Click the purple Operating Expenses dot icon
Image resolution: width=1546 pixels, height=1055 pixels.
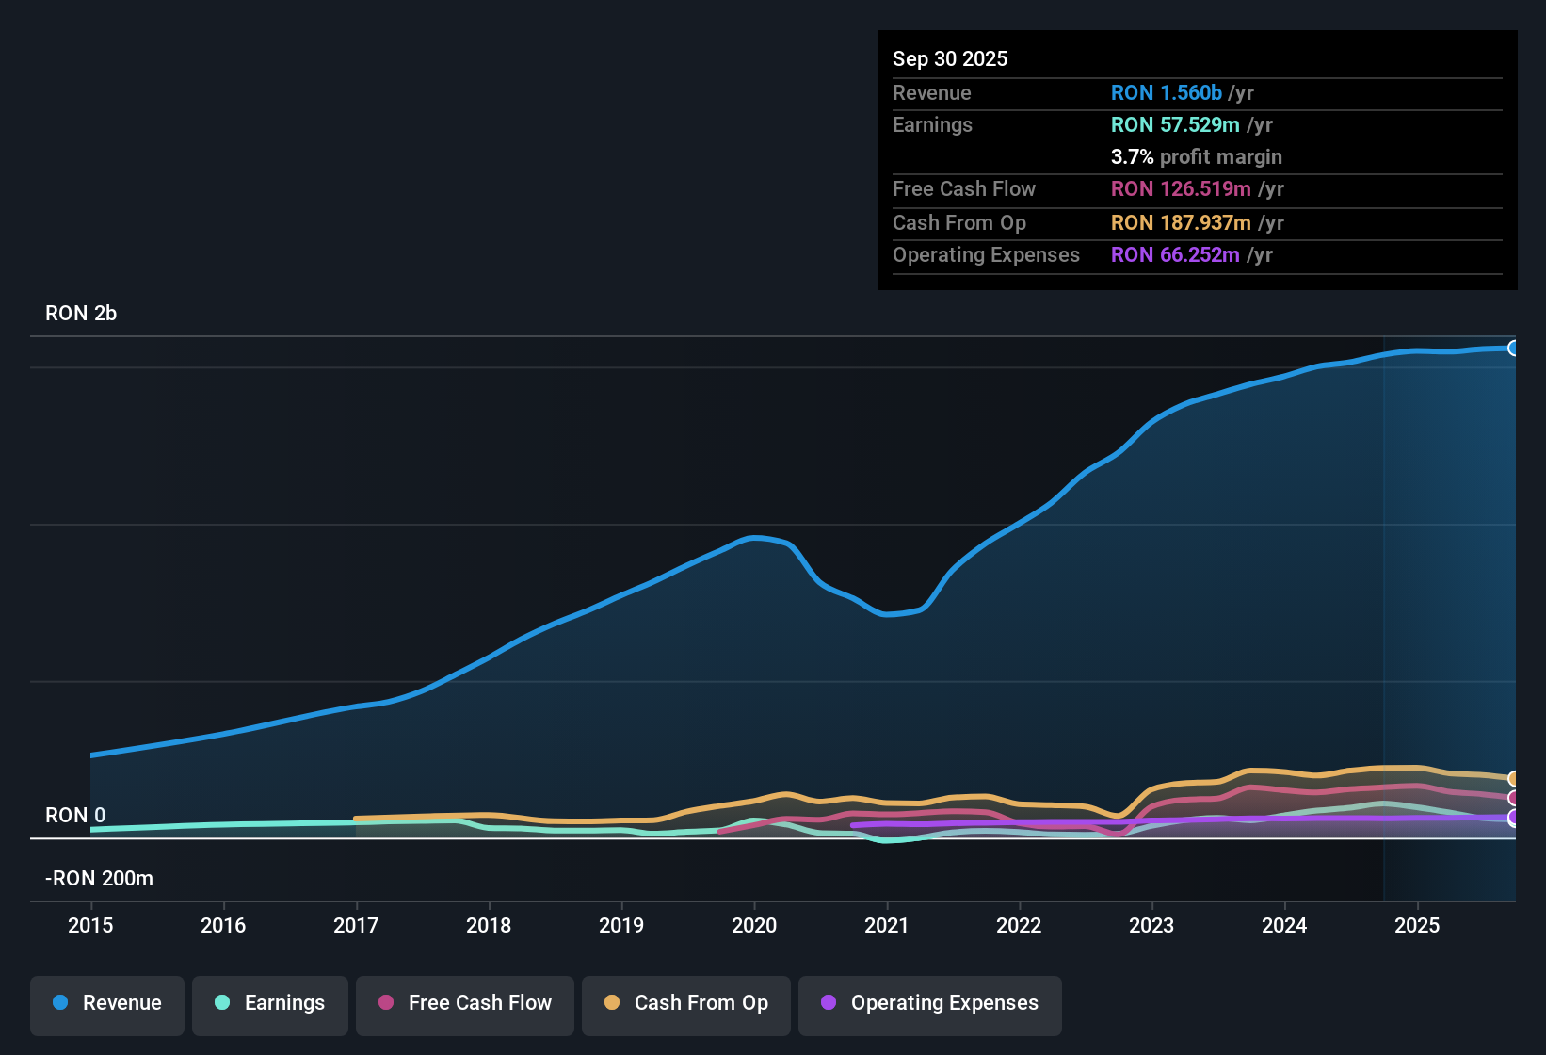pos(827,1004)
